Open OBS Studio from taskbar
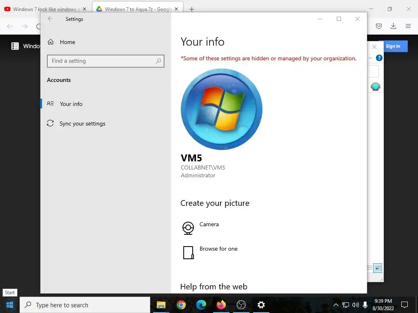418x313 pixels. pos(241,305)
